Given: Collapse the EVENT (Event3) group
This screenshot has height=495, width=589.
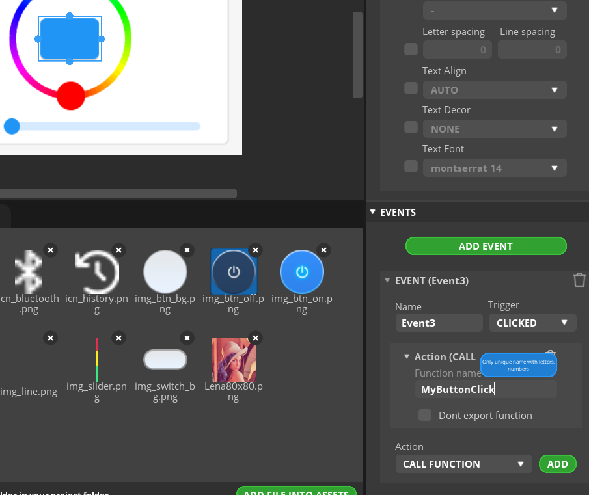Looking at the screenshot, I should [387, 280].
